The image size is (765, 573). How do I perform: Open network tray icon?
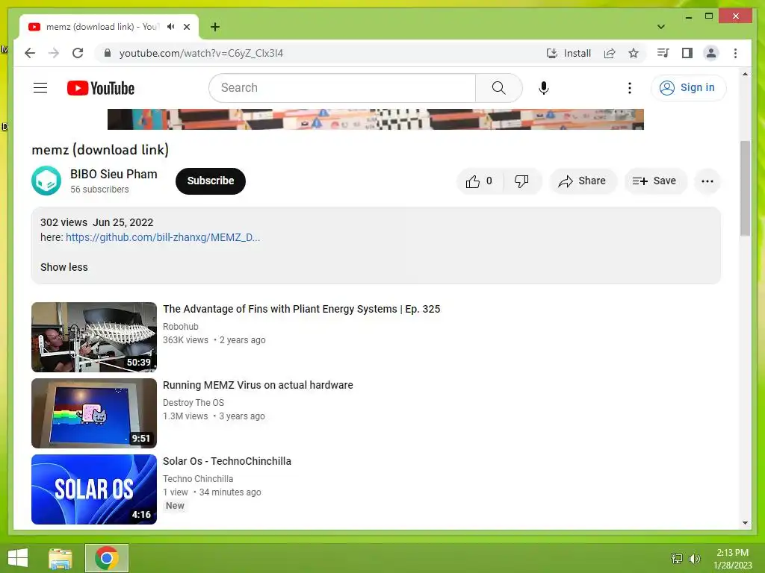pyautogui.click(x=677, y=558)
